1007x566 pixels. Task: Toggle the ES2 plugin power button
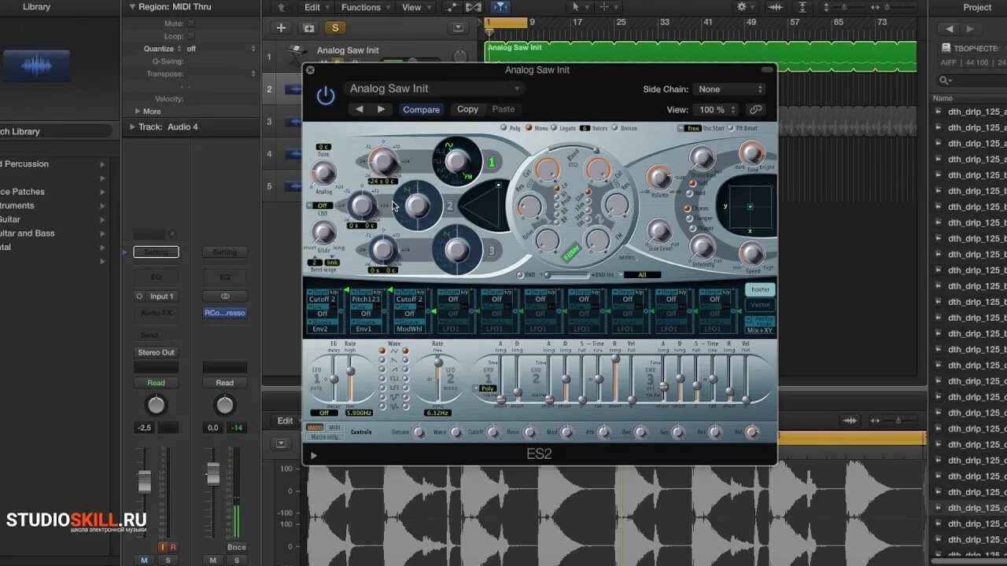pyautogui.click(x=326, y=96)
